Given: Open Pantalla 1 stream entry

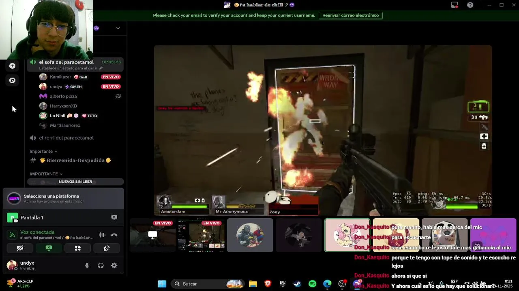Looking at the screenshot, I should tap(32, 217).
